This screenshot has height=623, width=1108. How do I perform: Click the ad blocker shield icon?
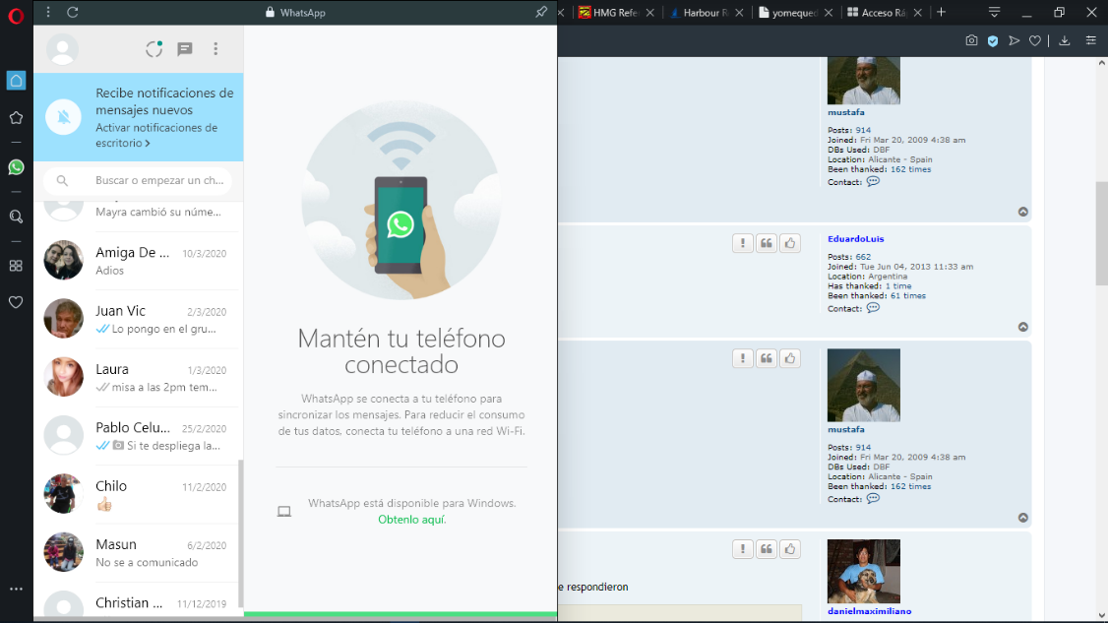tap(993, 41)
